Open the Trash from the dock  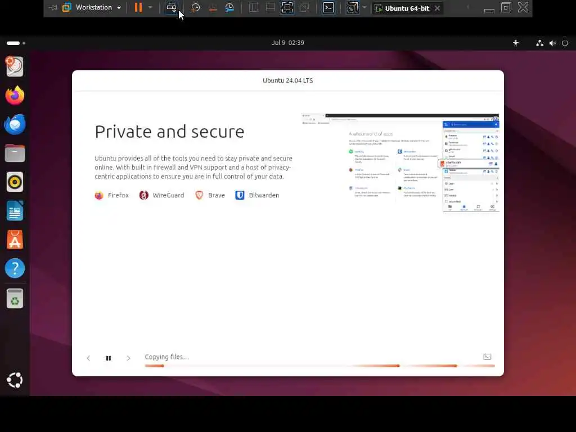[x=15, y=298]
